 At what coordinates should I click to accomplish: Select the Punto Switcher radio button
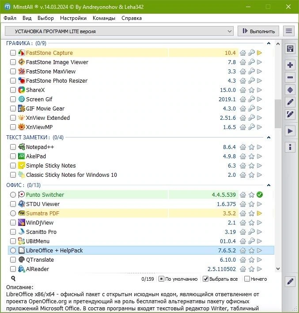[13, 195]
